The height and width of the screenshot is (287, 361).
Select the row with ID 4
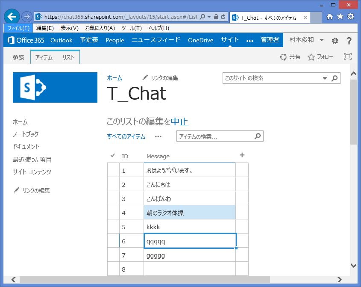(x=113, y=213)
